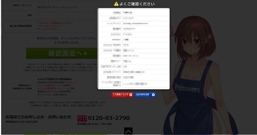
Task: Click the green 確認画面へ button
Action: (x=62, y=53)
